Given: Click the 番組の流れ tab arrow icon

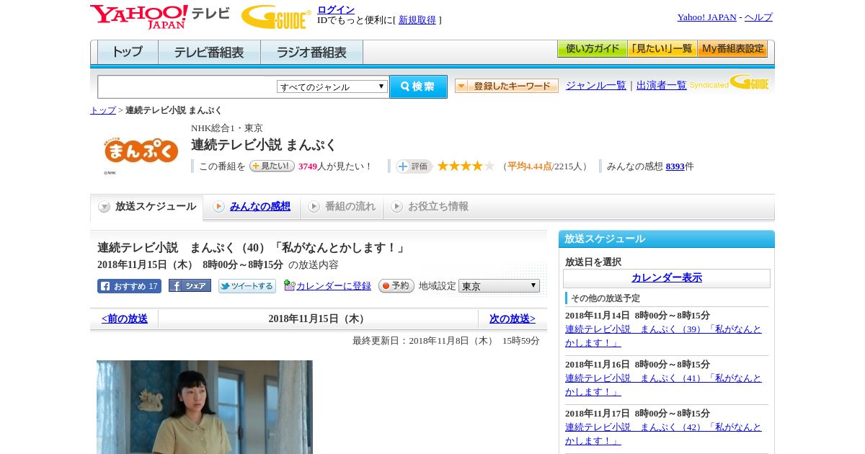Looking at the screenshot, I should pos(314,207).
